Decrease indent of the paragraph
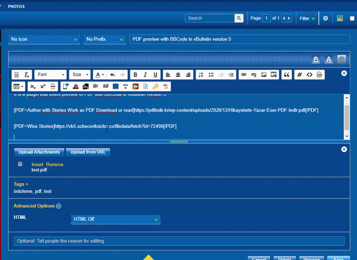Screen dimensions: 357x260 tap(221, 75)
